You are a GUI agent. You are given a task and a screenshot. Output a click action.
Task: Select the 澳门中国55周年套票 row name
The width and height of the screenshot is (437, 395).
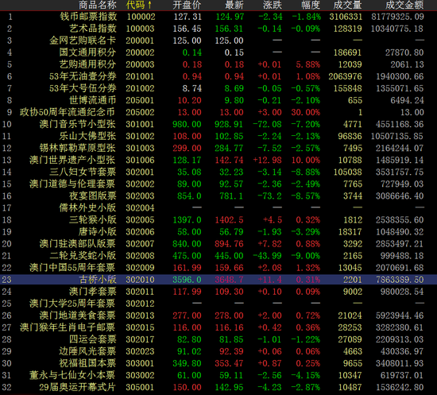coord(72,268)
